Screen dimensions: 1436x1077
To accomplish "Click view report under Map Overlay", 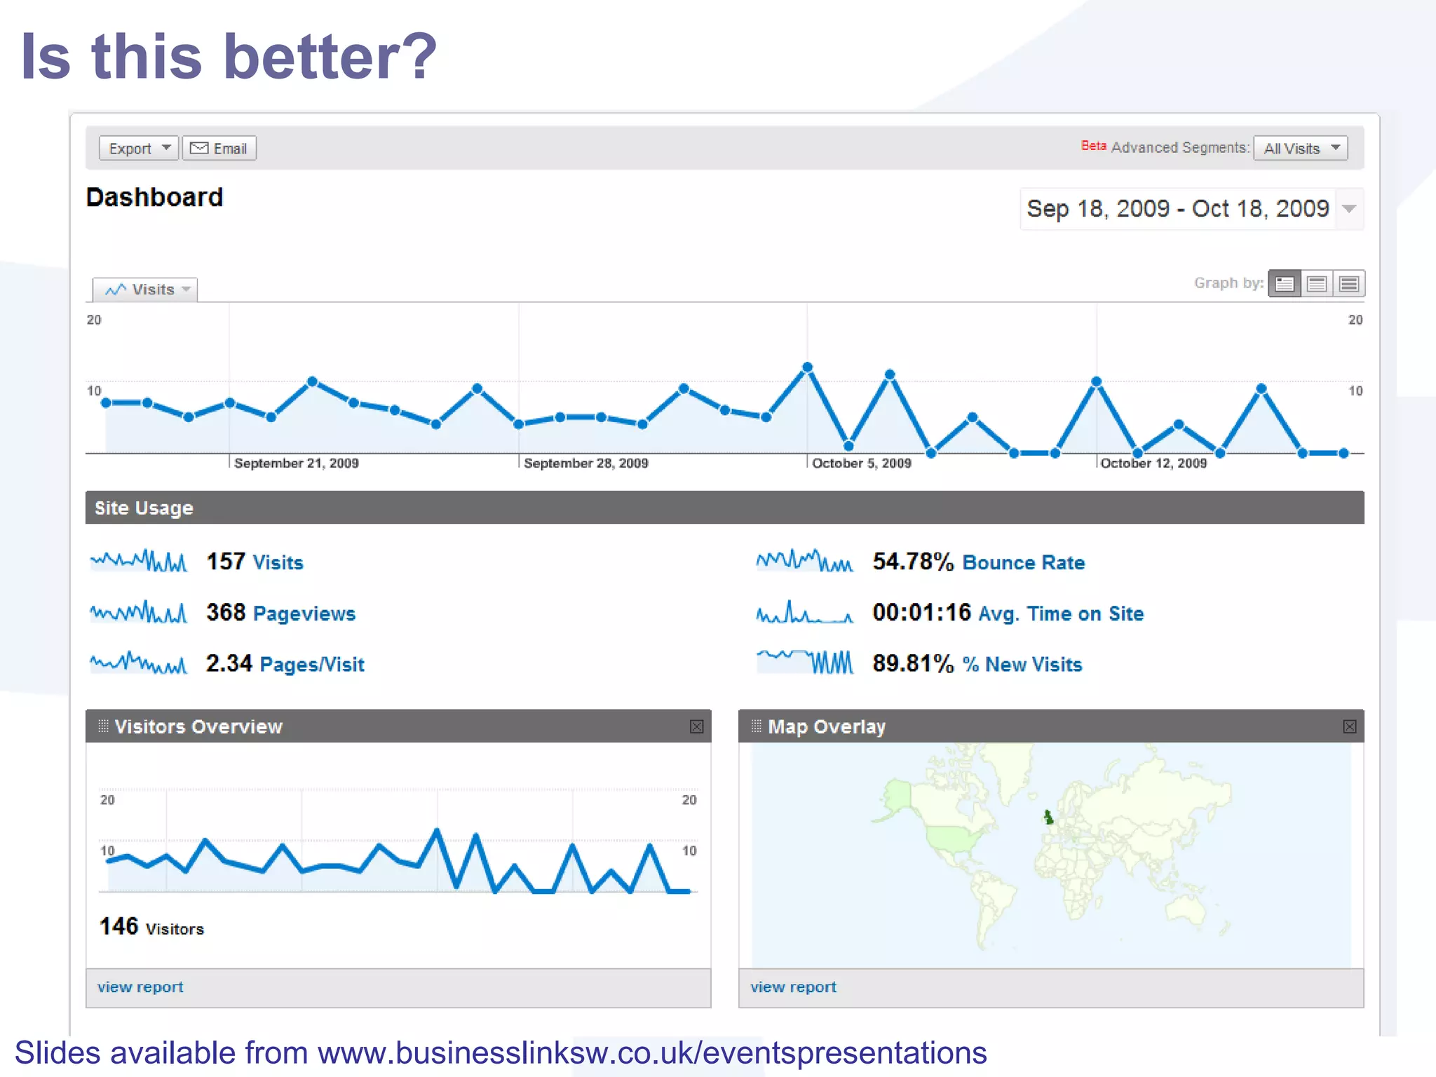I will pos(794,987).
